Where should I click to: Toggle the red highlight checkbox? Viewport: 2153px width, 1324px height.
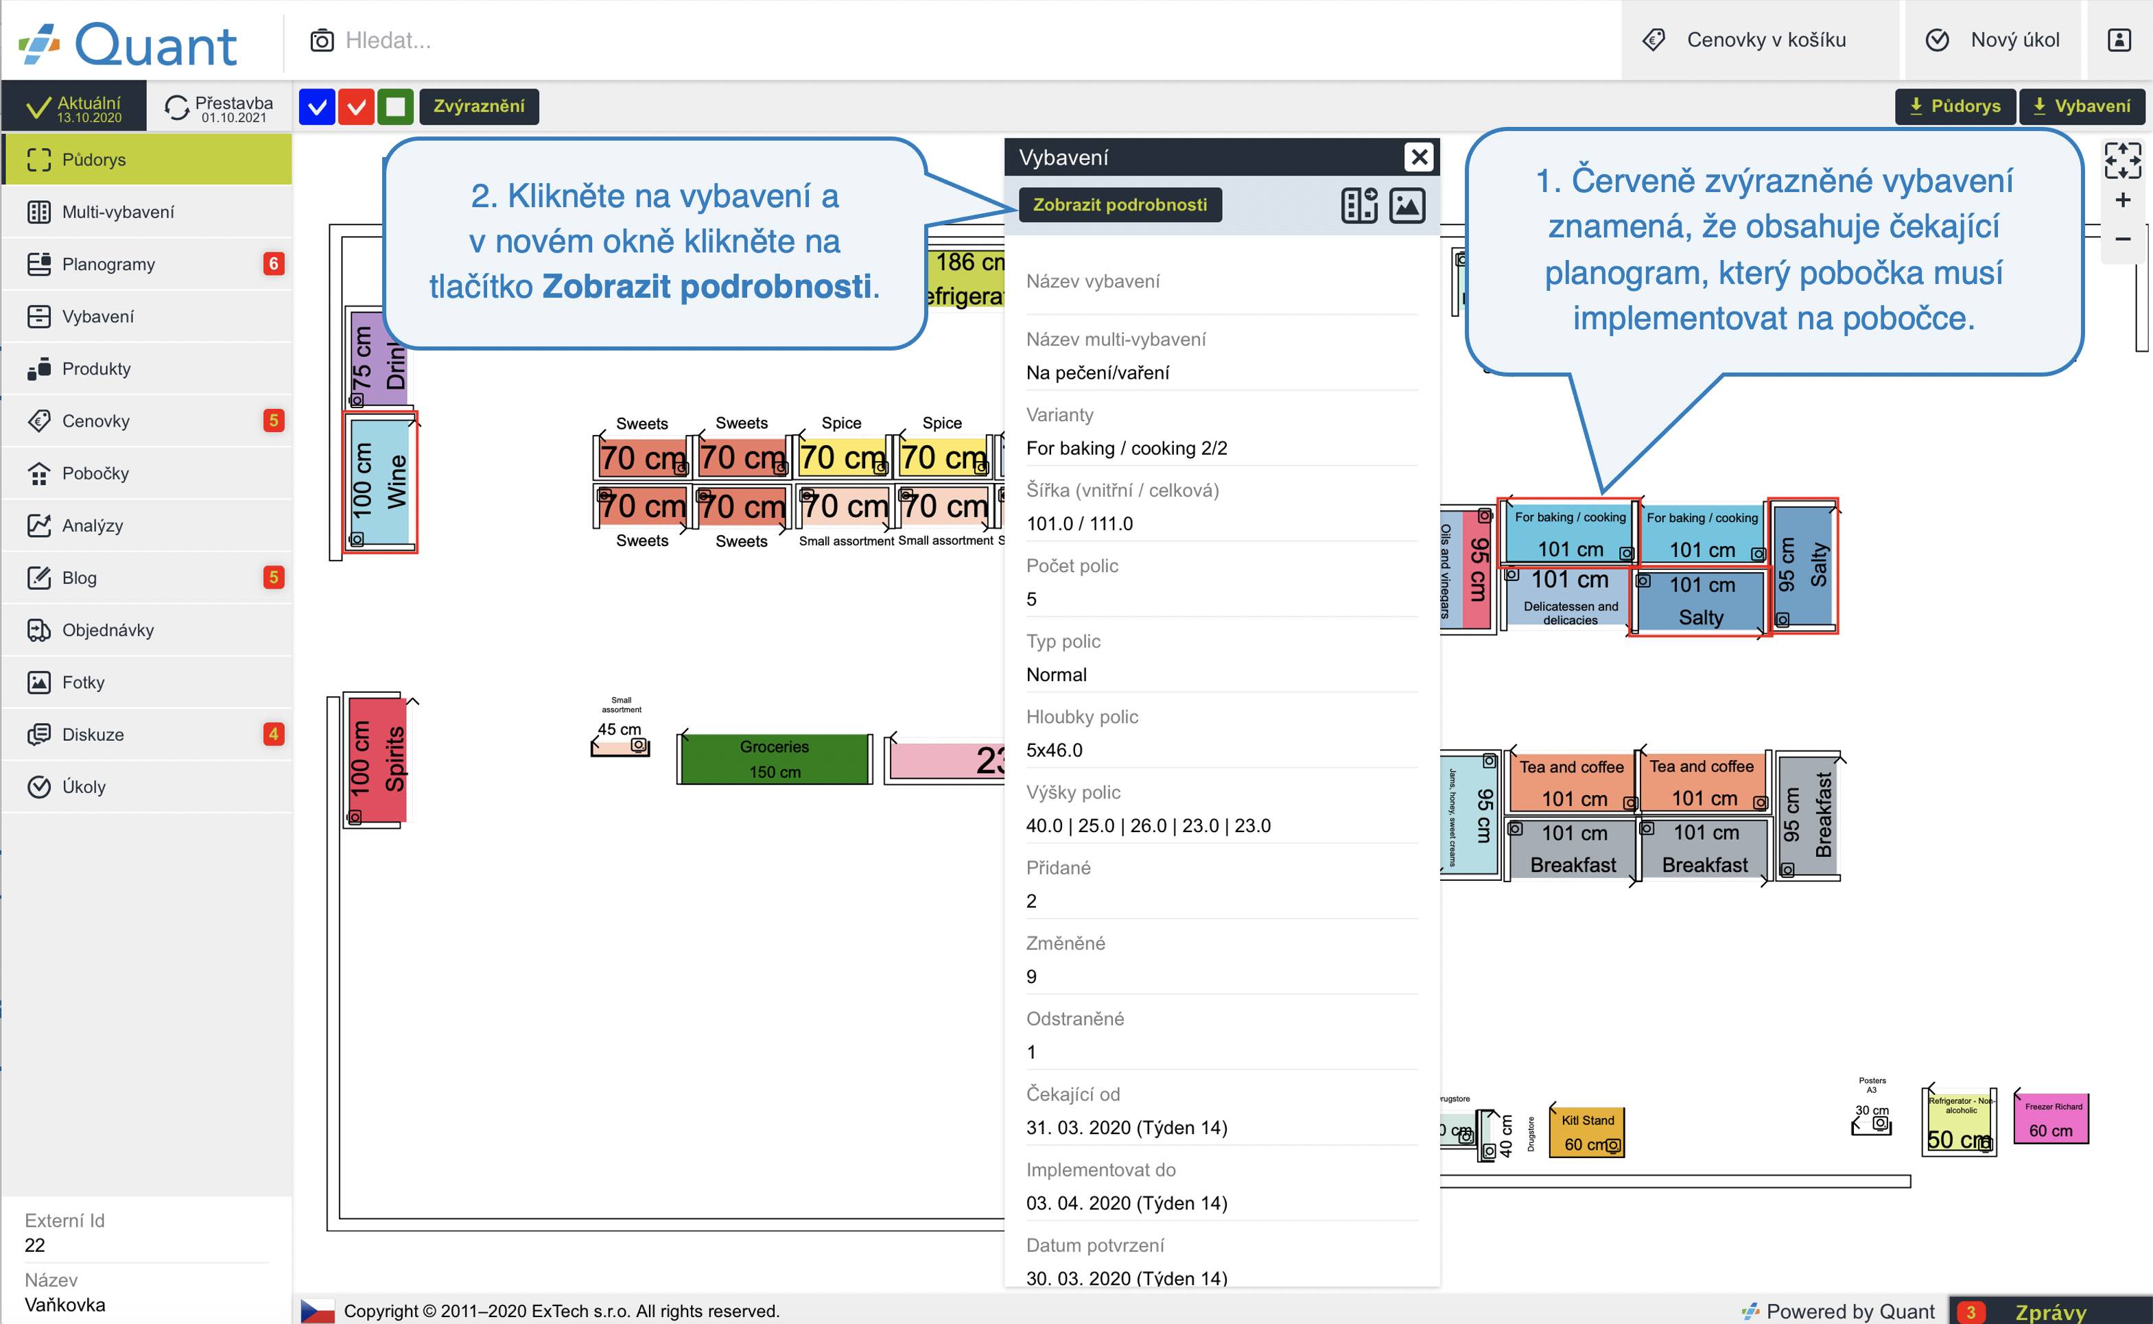[x=356, y=107]
